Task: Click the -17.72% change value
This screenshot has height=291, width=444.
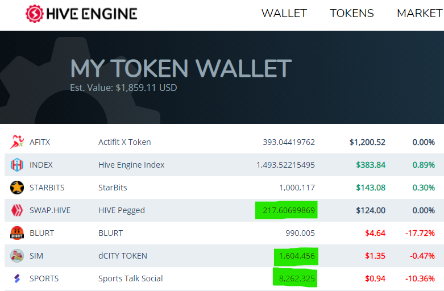Action: coord(420,233)
